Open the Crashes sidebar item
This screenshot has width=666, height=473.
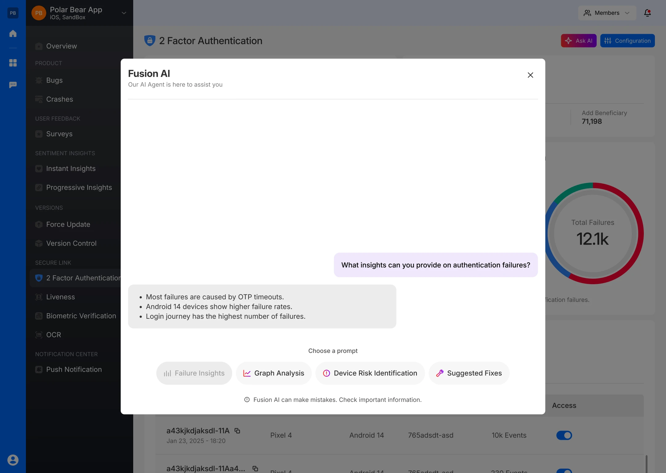click(60, 99)
